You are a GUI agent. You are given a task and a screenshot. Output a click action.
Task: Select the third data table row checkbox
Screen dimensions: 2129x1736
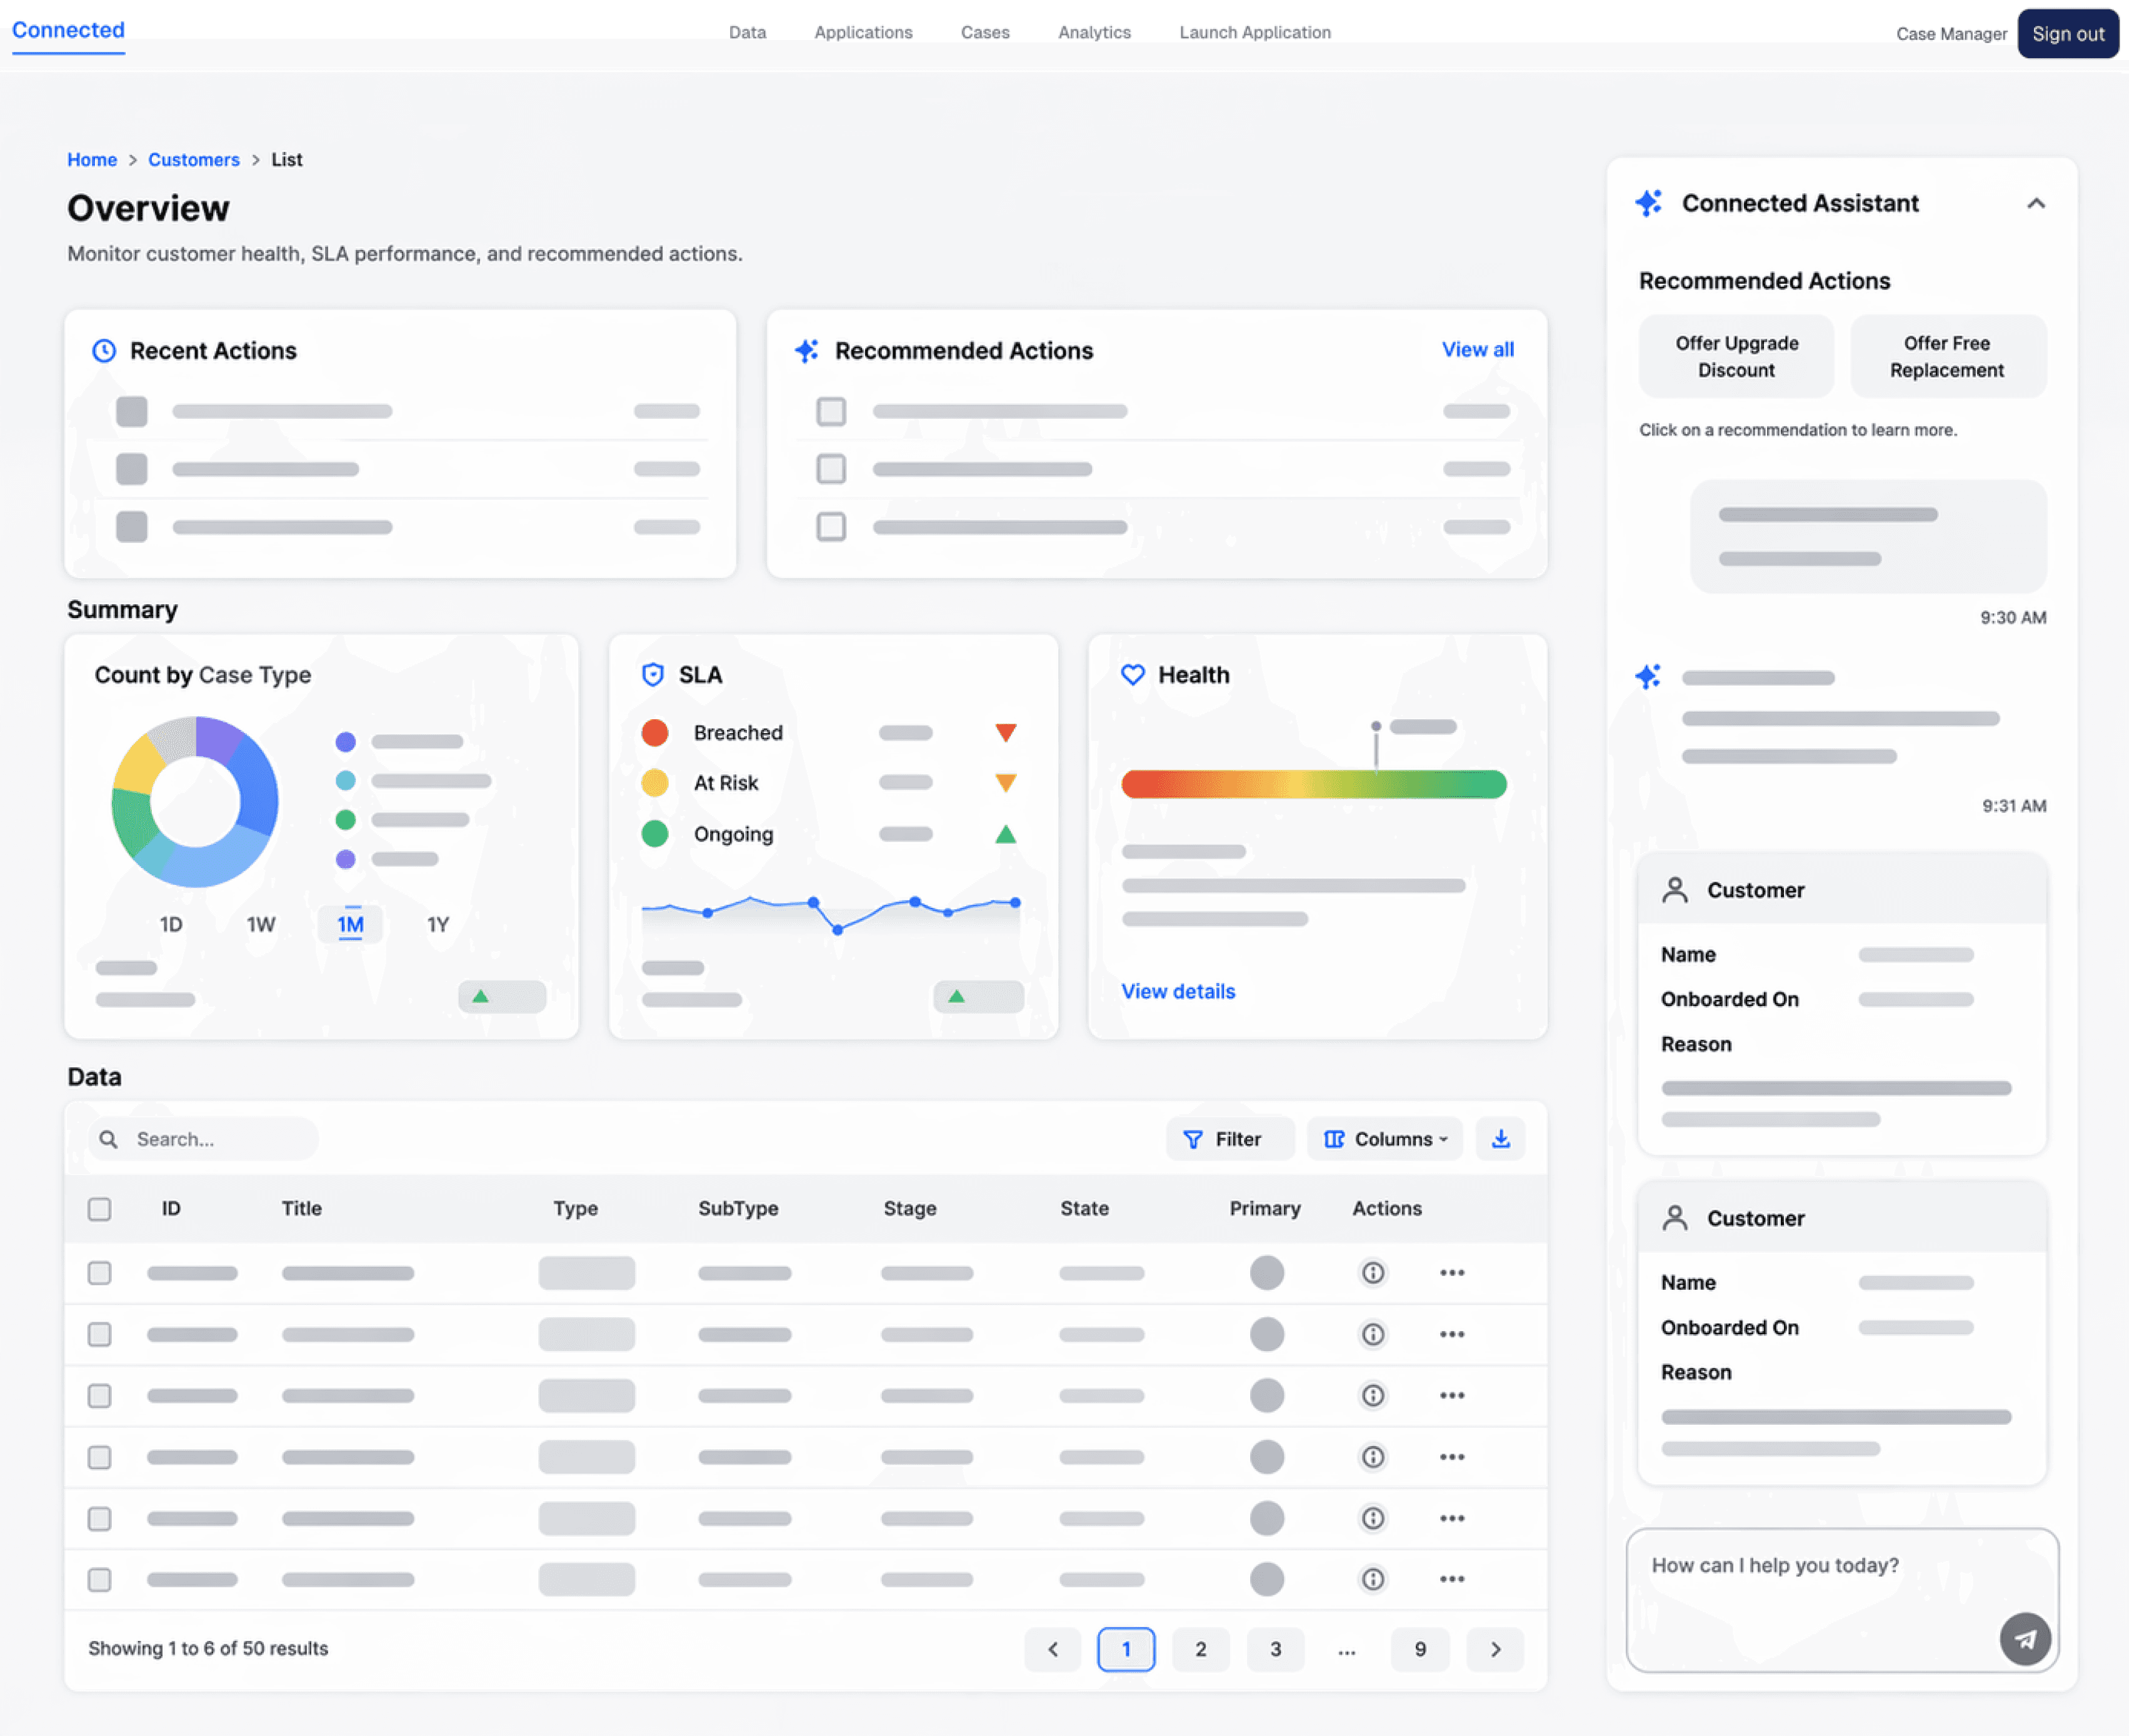coord(99,1395)
